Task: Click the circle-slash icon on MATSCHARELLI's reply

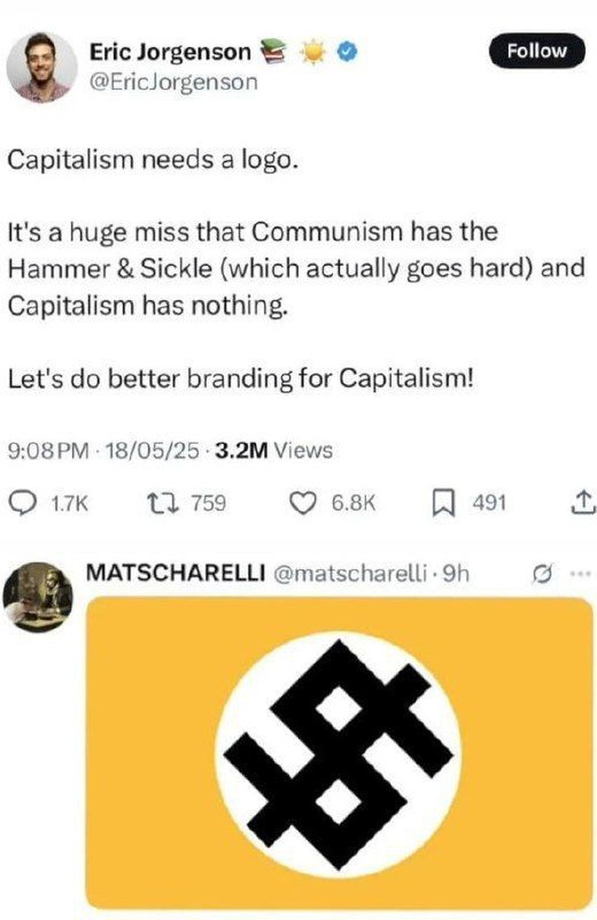Action: click(540, 573)
